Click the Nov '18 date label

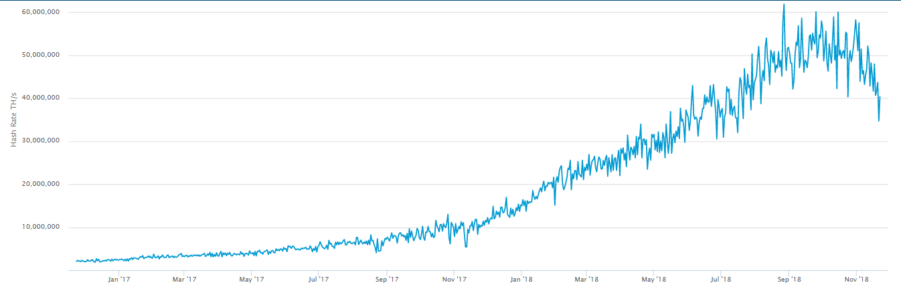click(857, 279)
